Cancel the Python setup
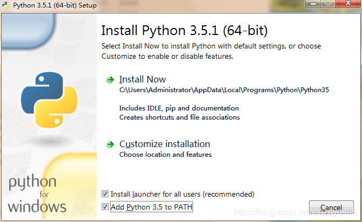 pos(331,207)
